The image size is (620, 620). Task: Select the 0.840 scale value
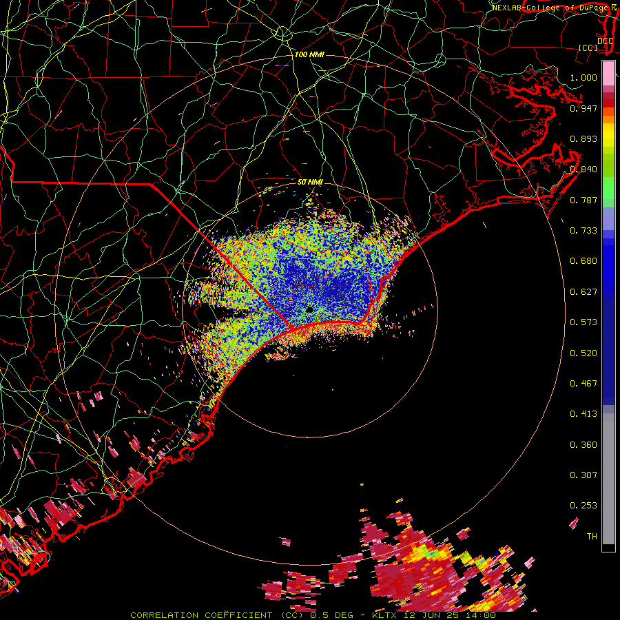(x=583, y=169)
